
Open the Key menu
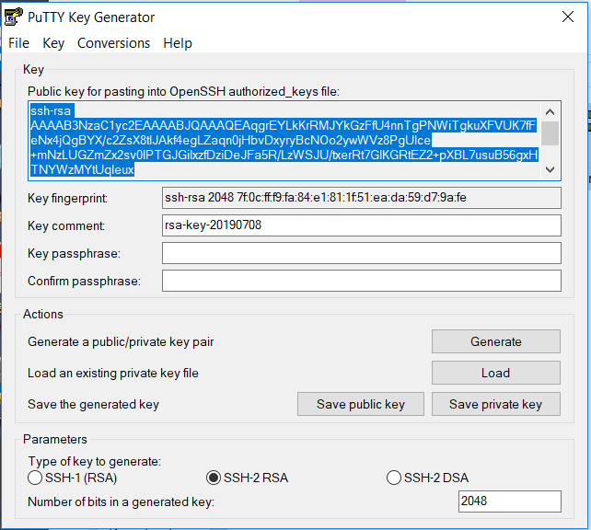53,43
